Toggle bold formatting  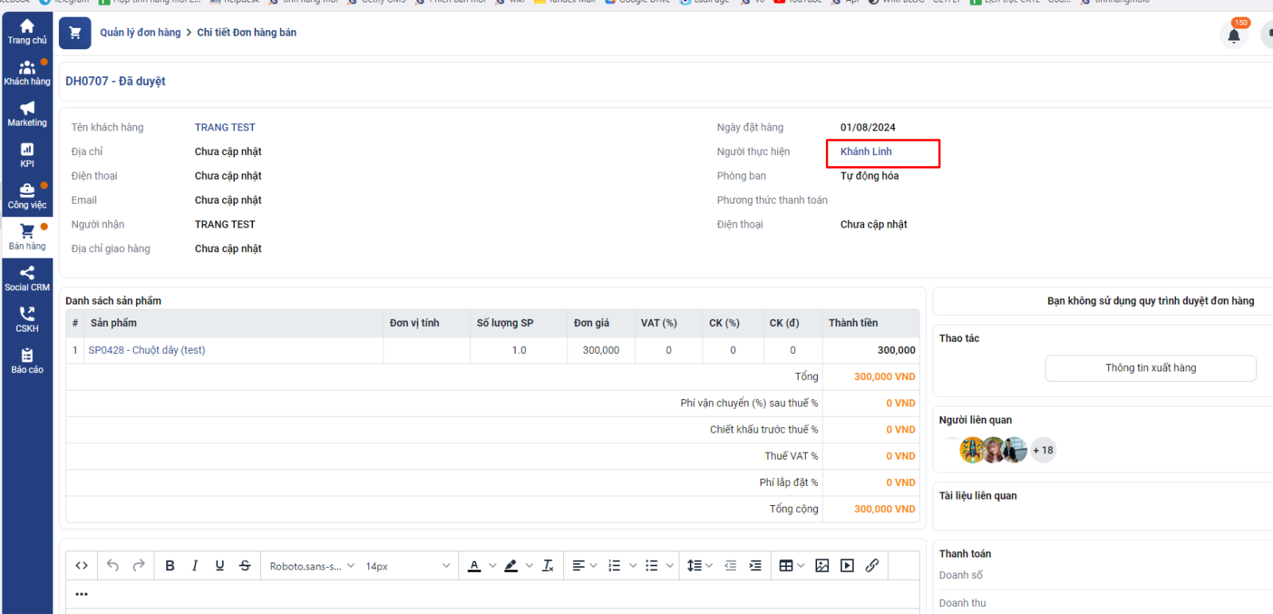(x=169, y=565)
